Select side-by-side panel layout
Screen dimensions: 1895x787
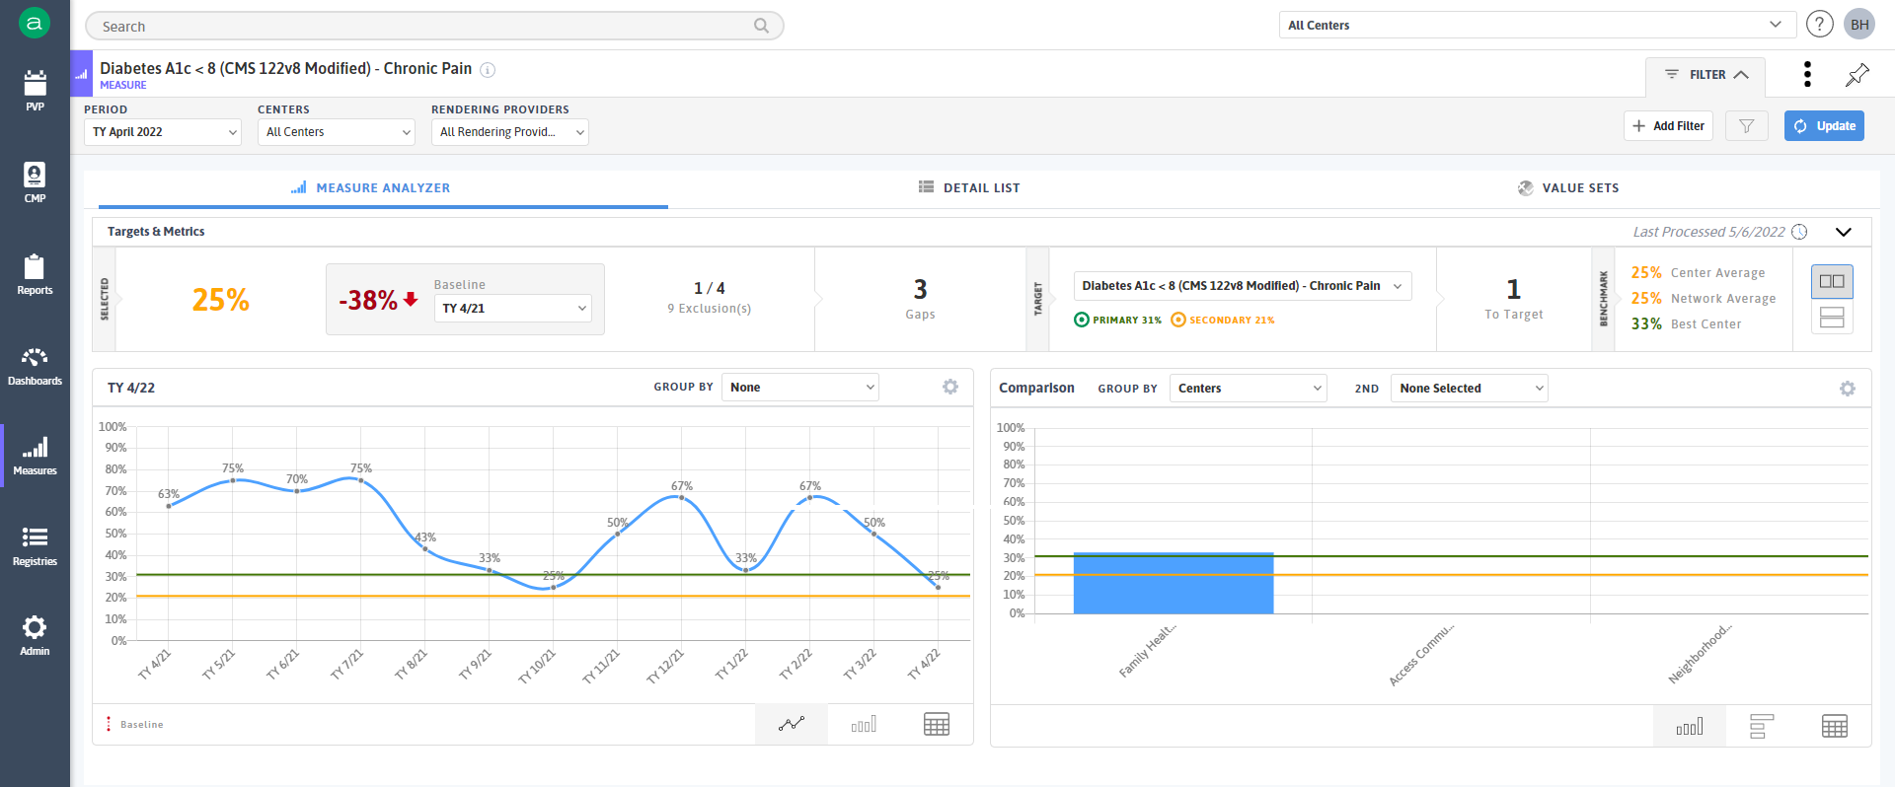[1832, 281]
